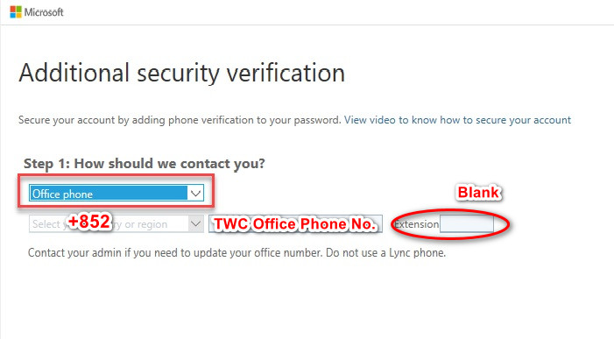Click the 'Additional security verification' heading

tap(182, 73)
